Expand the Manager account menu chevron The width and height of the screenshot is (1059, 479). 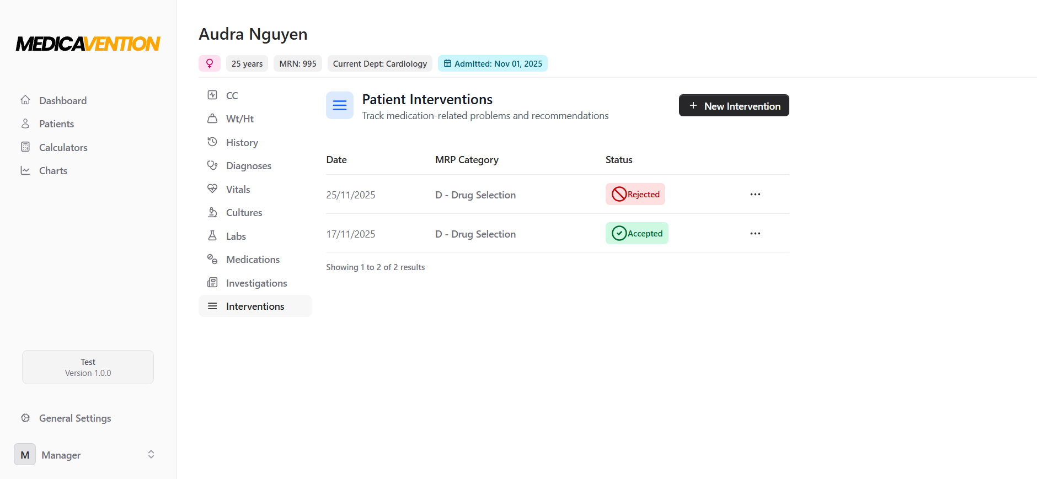pos(151,454)
